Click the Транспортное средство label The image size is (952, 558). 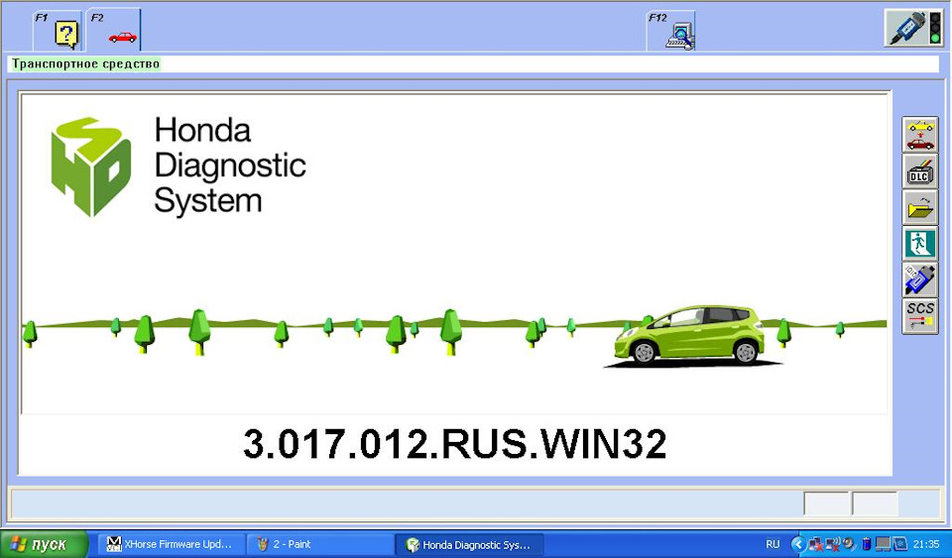coord(85,63)
